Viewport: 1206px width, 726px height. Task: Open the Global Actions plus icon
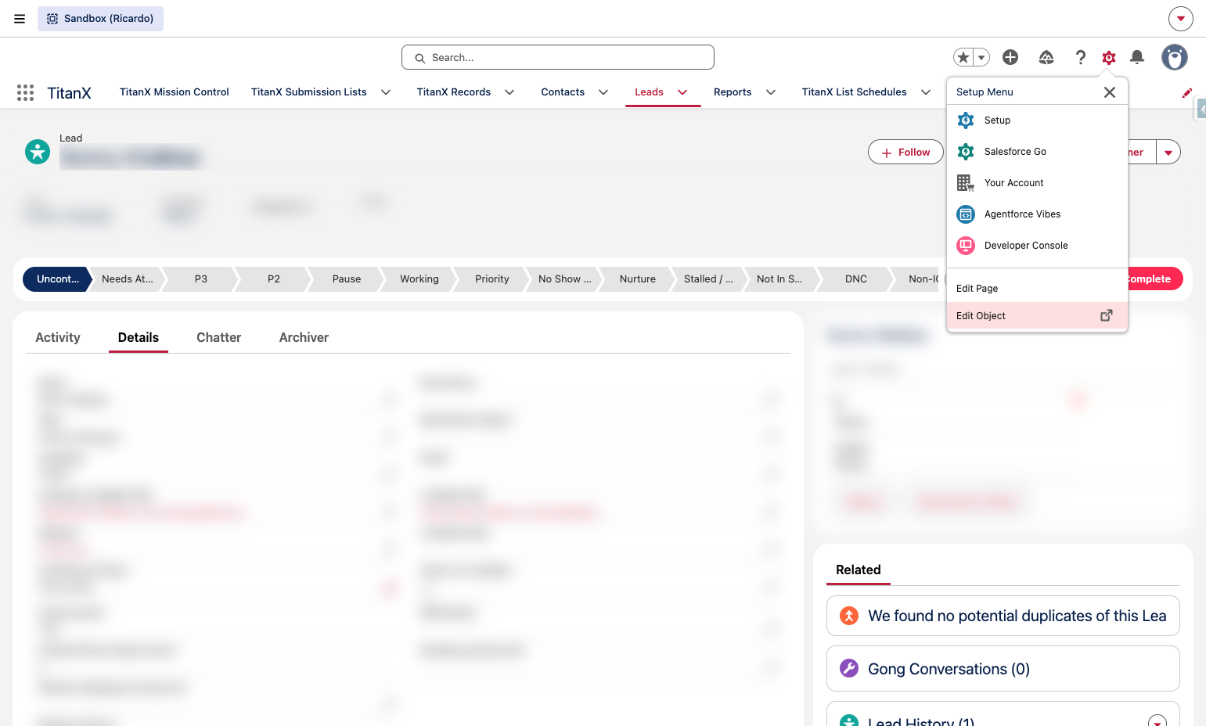point(1010,57)
